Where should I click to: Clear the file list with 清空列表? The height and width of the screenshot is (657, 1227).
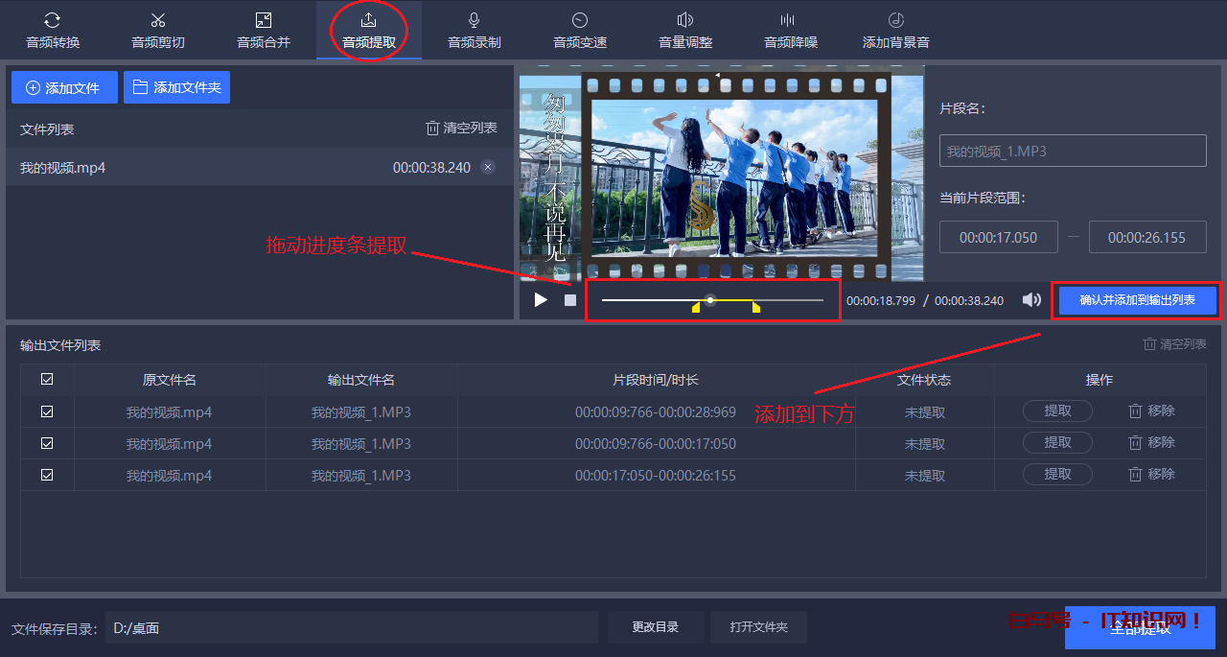coord(462,129)
